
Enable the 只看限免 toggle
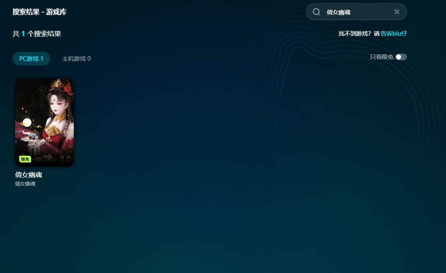point(401,57)
